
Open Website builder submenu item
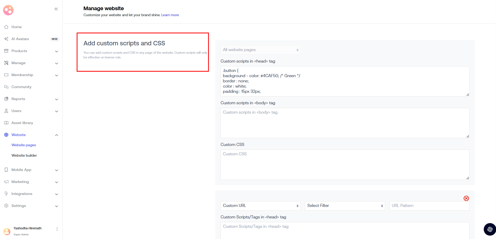coord(24,155)
